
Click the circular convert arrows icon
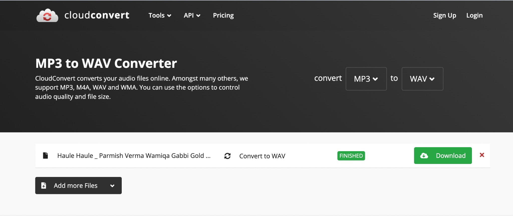(227, 156)
